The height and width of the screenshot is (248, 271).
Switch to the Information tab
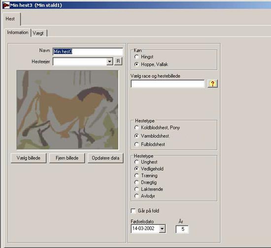tap(18, 32)
